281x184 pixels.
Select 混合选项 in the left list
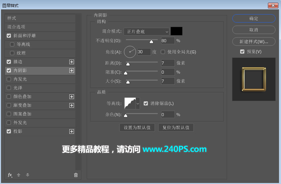40,27
